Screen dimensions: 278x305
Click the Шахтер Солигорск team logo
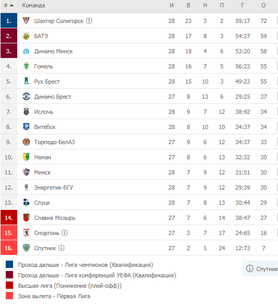pyautogui.click(x=26, y=20)
